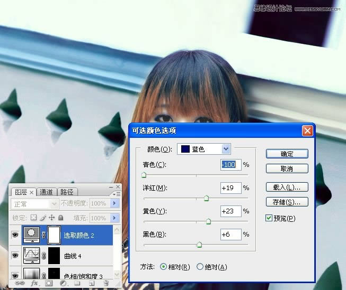
Task: Switch to the 路径 paths tab
Action: click(67, 192)
